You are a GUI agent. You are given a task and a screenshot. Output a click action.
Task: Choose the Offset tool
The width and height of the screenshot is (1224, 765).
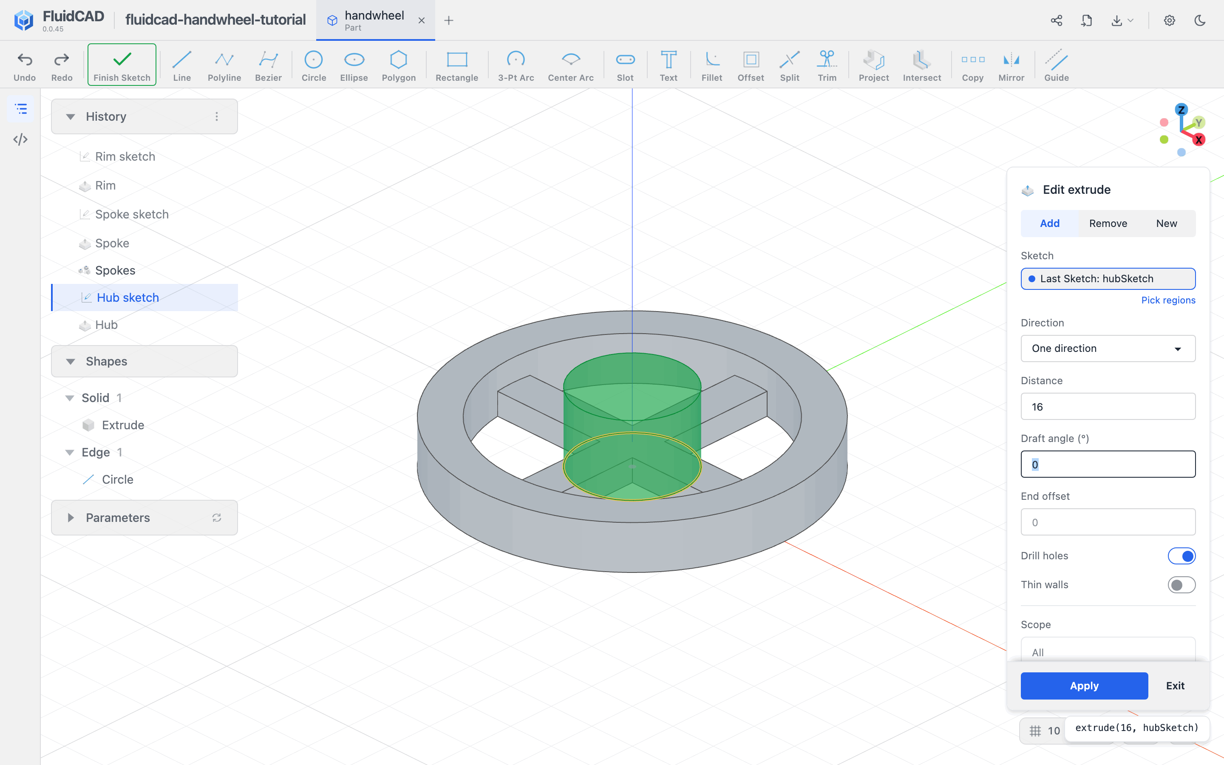751,65
